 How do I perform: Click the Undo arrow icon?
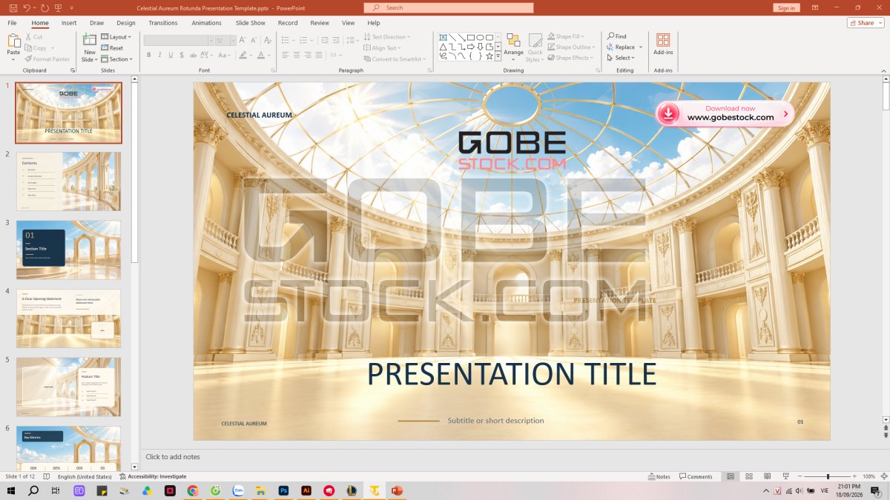point(27,7)
